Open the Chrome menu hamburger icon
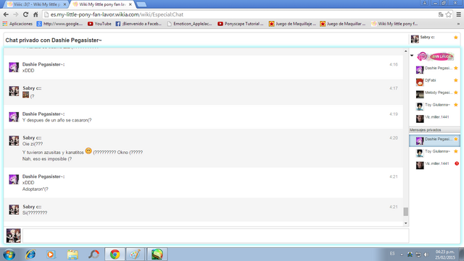This screenshot has height=261, width=464. click(x=458, y=14)
